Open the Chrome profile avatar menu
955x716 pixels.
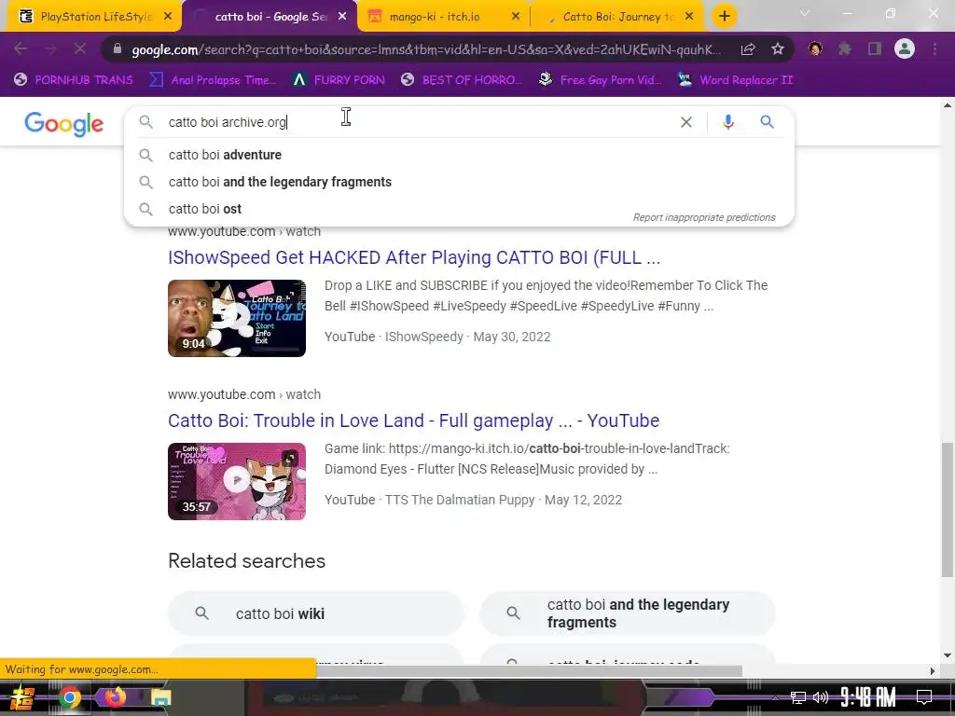905,48
